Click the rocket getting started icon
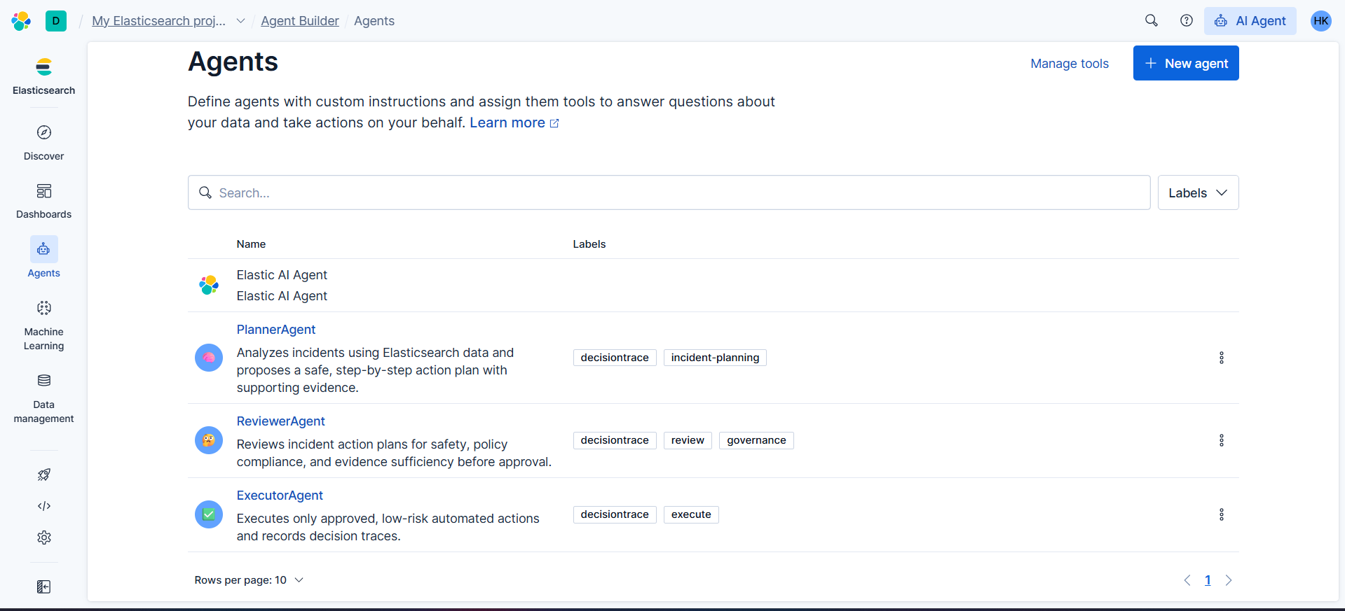The image size is (1345, 611). 44,475
